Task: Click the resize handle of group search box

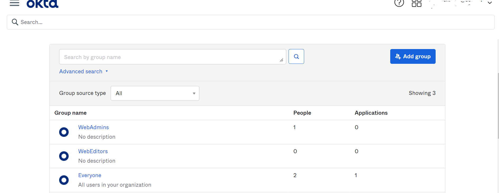Action: coord(281,60)
